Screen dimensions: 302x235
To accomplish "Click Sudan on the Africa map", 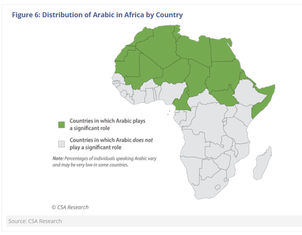I will [223, 76].
